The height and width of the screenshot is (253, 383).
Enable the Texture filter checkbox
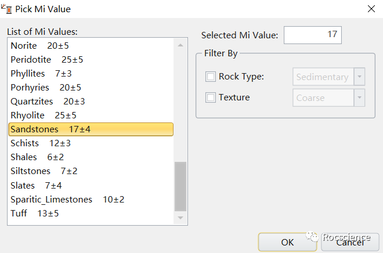point(210,97)
